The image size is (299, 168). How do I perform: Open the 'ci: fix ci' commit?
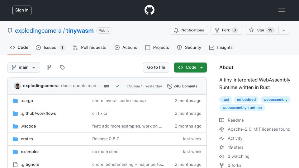(100, 113)
